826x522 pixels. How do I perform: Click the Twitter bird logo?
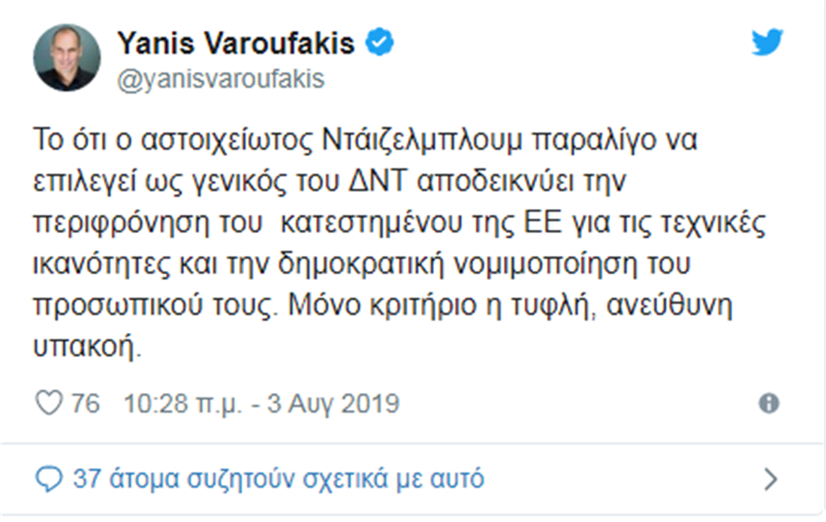click(x=767, y=44)
